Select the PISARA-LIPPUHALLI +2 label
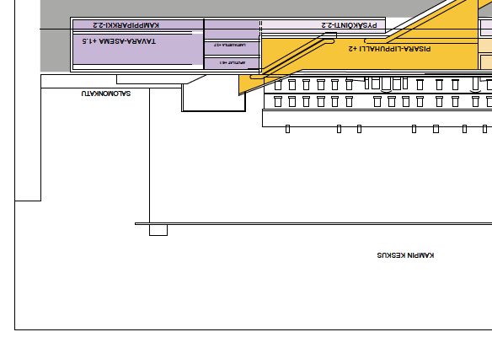492x348 pixels. tap(390, 49)
